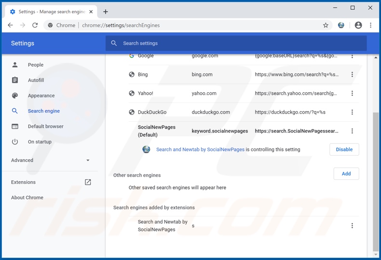Click the Search engine magnifier icon in sidebar
Screen dimensions: 381x260
tap(15, 111)
